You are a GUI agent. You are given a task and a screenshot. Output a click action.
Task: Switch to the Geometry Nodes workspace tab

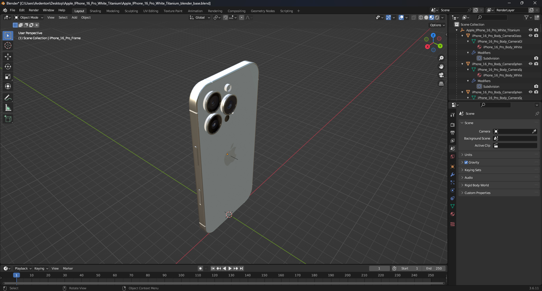pyautogui.click(x=263, y=11)
